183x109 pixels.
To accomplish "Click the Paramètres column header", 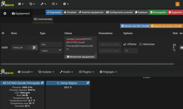I will pos(106,33).
